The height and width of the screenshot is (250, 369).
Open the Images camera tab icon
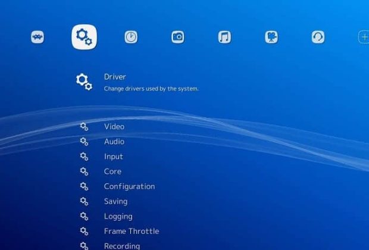178,37
